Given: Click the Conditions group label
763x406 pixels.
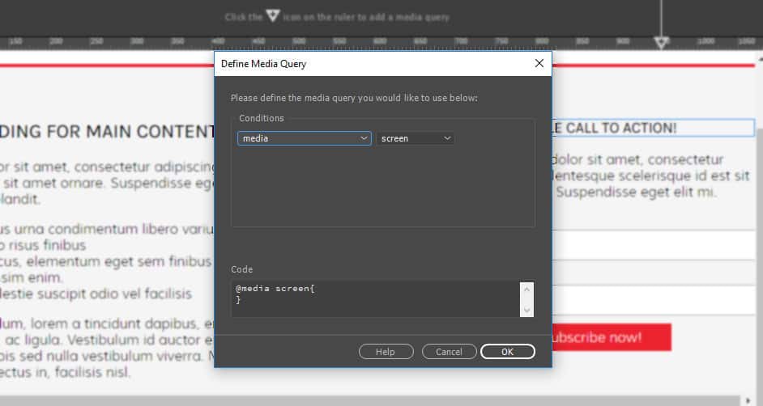Looking at the screenshot, I should (262, 118).
